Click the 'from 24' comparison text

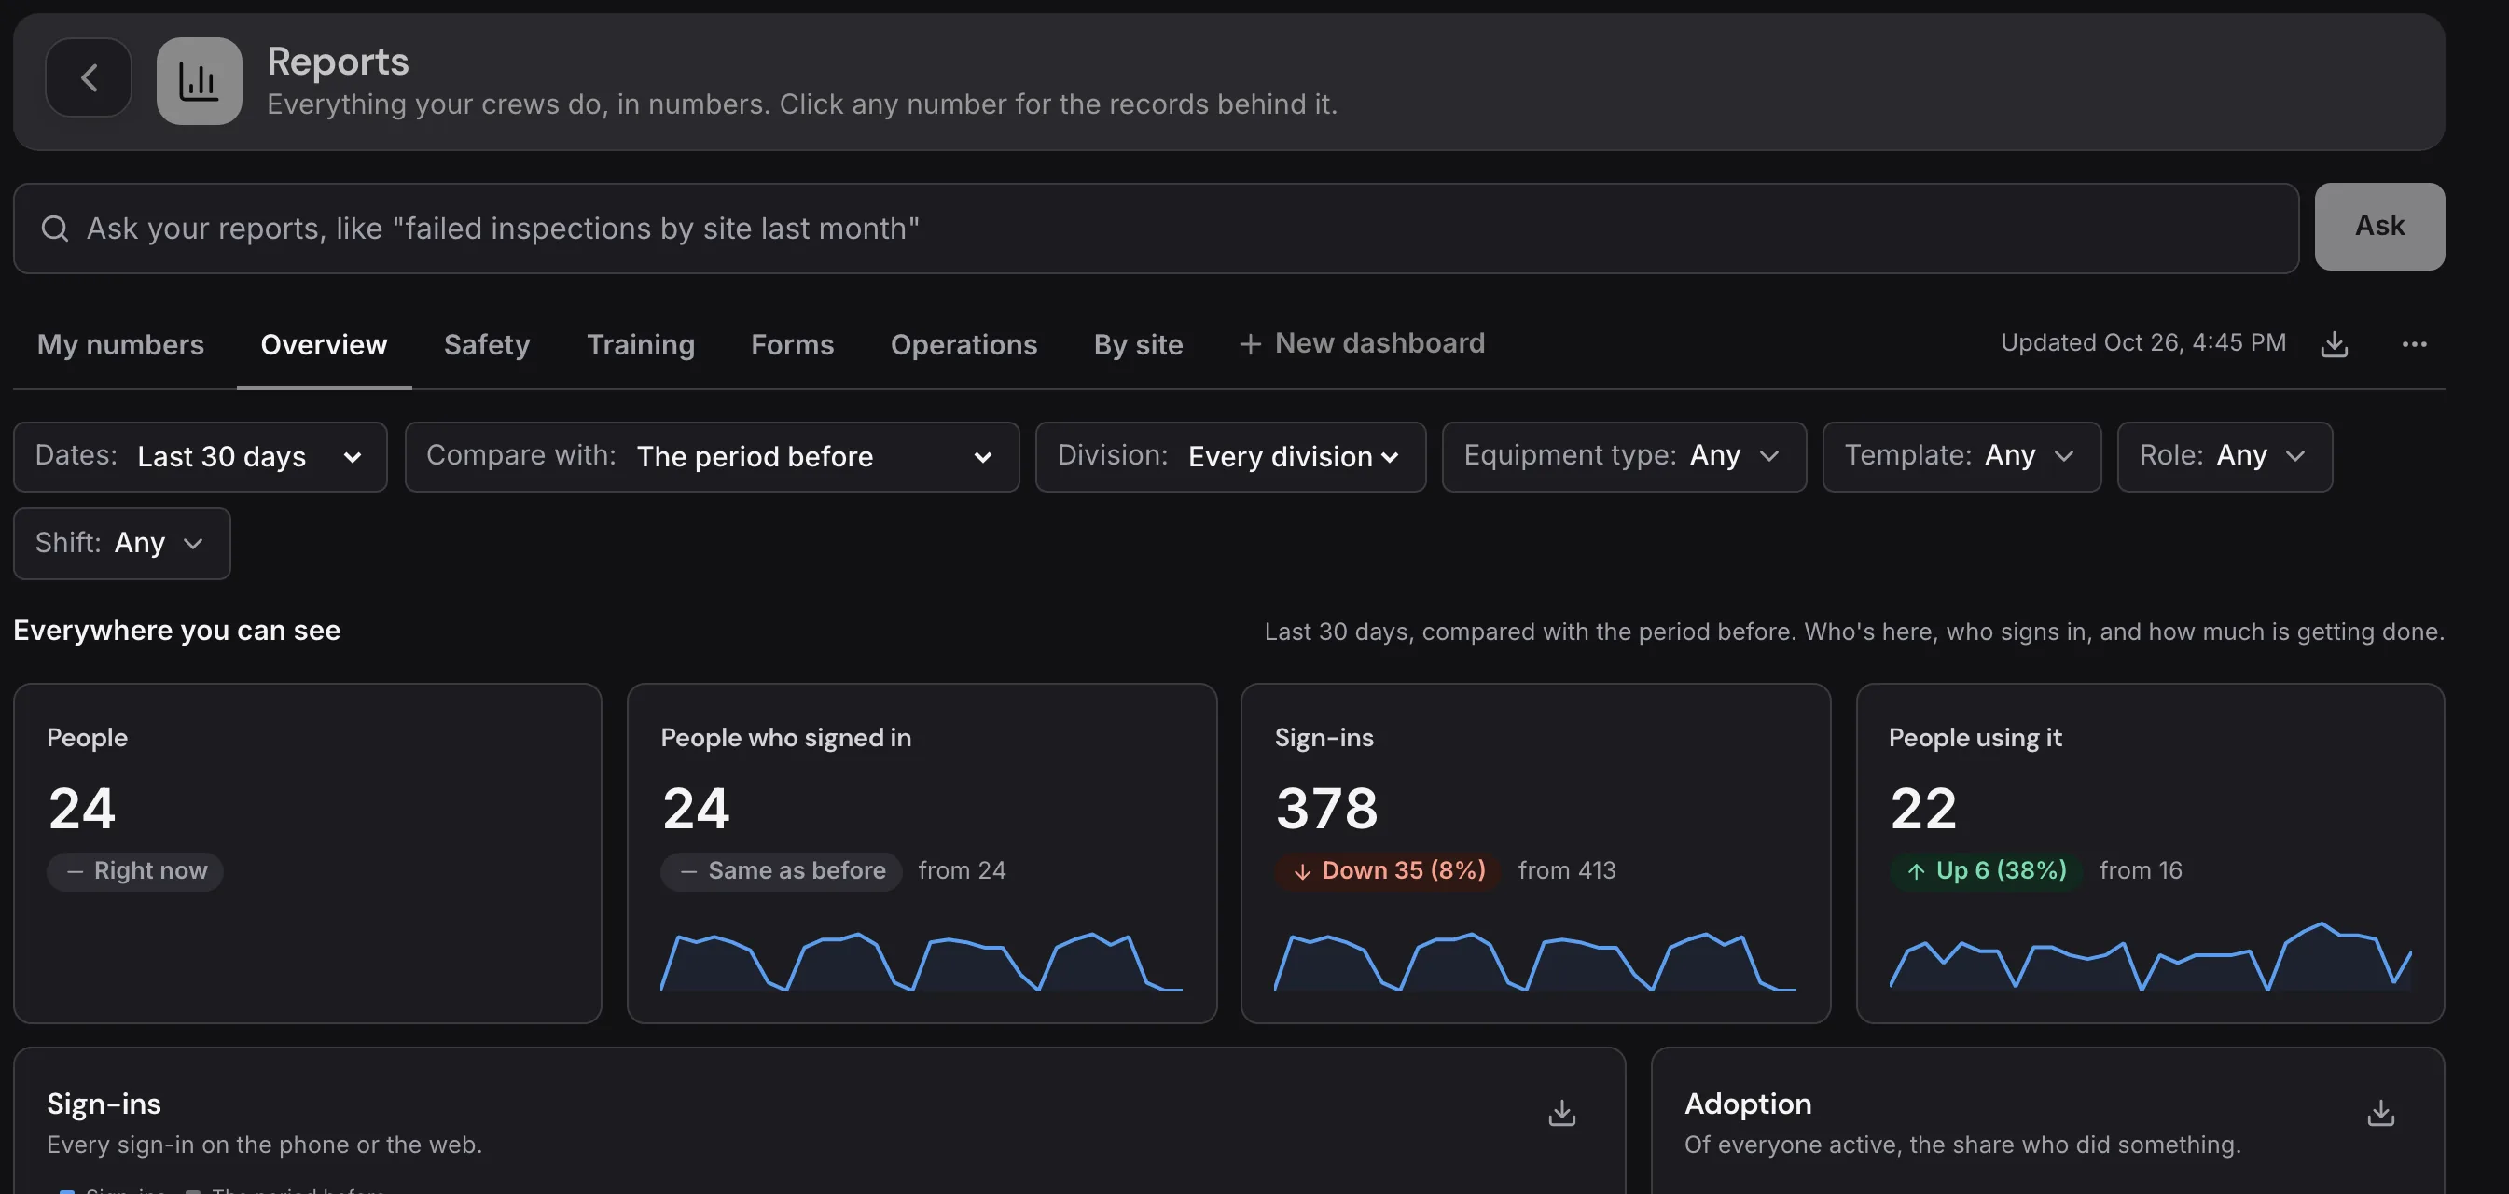[x=962, y=870]
